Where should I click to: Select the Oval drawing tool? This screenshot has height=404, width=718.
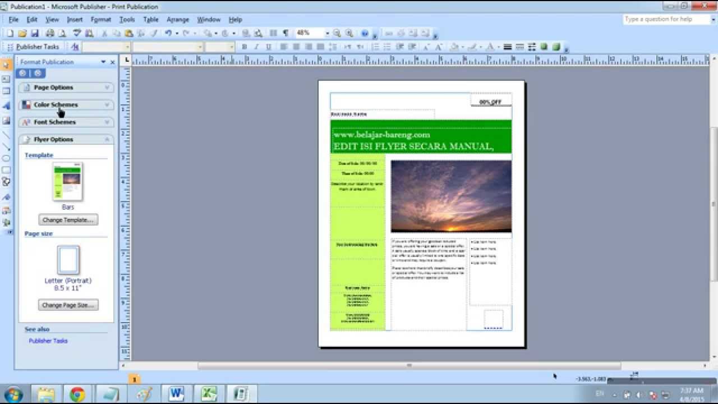coord(6,158)
